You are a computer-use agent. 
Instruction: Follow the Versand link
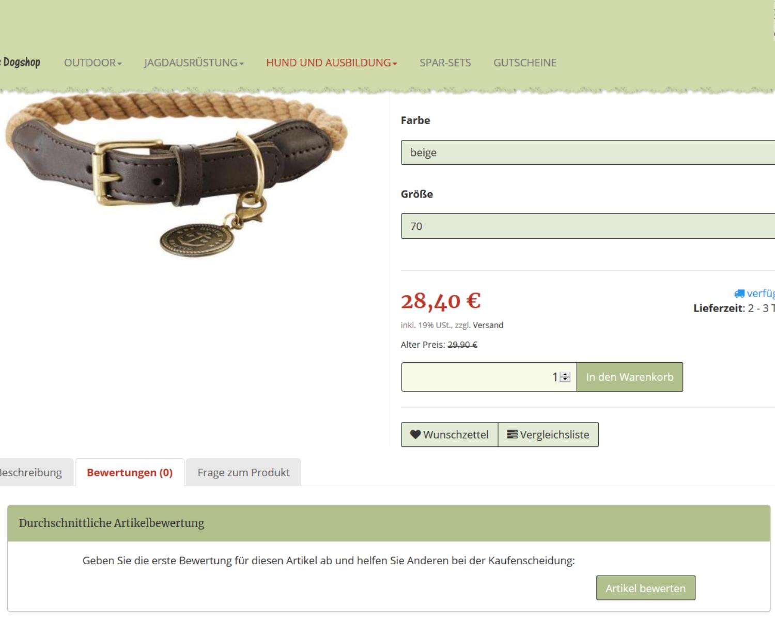click(x=488, y=325)
